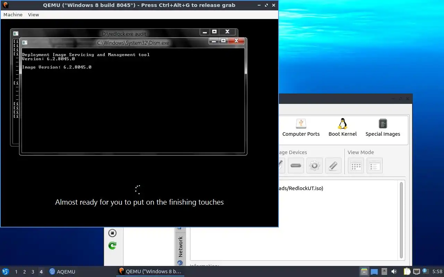
Task: Select the RedlockUT.iso device entry
Action: click(301, 188)
